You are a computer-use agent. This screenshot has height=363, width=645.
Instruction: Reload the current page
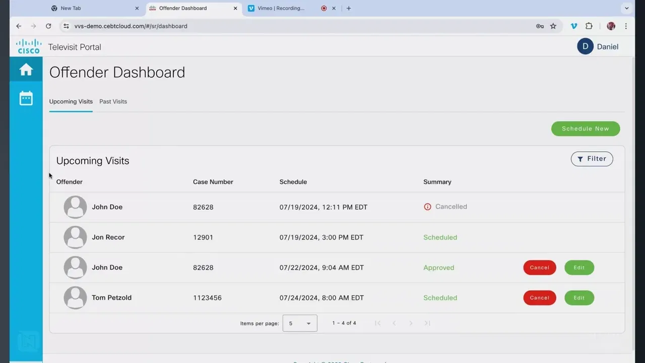tap(48, 26)
